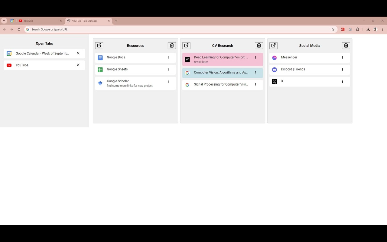Image resolution: width=387 pixels, height=242 pixels.
Task: Delete the Resources group
Action: 172,45
